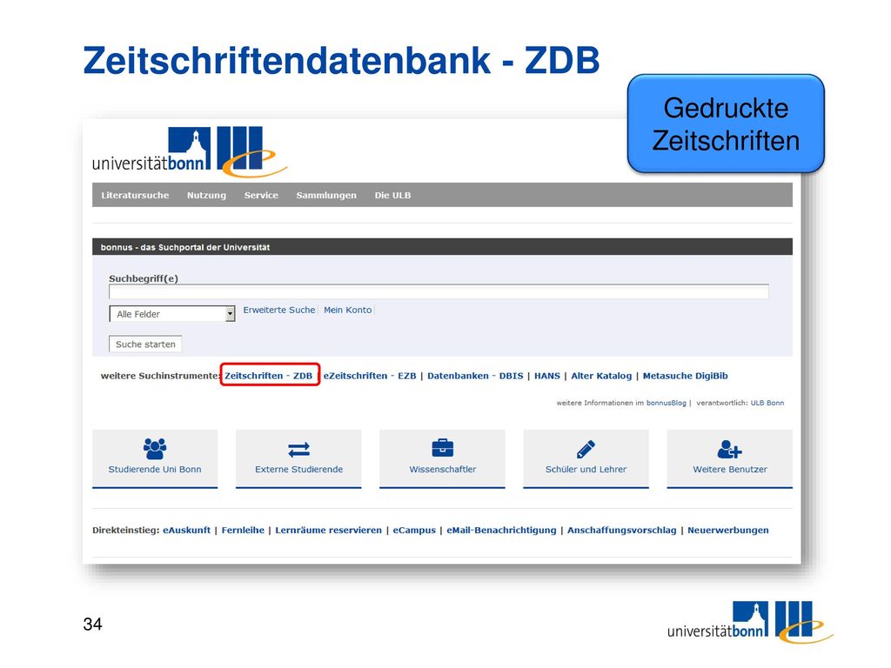
Task: Select the Weitere Benutzer label
Action: [x=730, y=469]
